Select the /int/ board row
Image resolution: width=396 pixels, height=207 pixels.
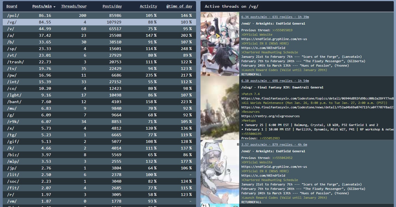(x=99, y=82)
